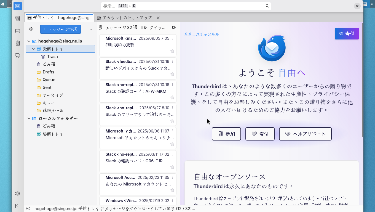This screenshot has height=212, width=375.
Task: Open the Mail space icon
Action: 18,6
